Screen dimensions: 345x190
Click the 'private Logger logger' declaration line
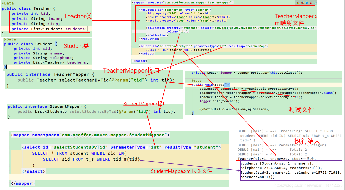tap(247, 73)
